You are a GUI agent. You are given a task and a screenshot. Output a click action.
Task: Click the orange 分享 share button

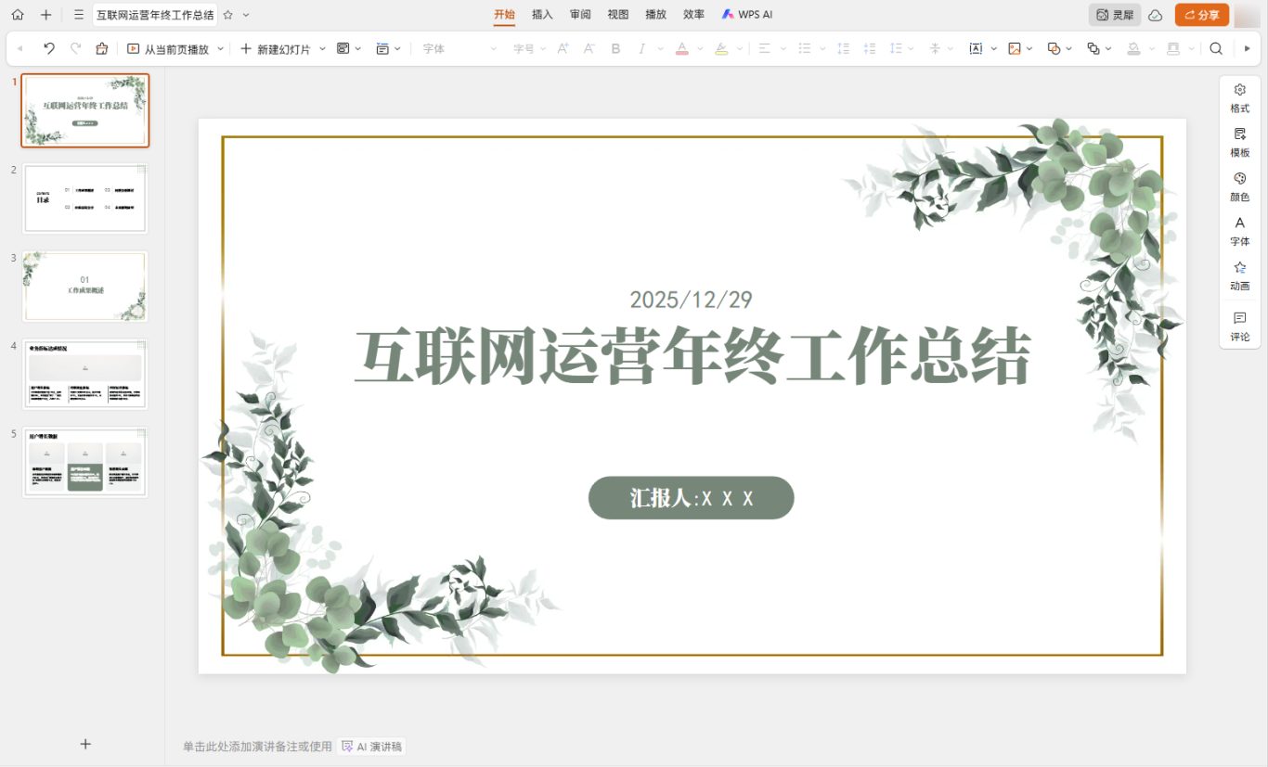click(x=1201, y=14)
